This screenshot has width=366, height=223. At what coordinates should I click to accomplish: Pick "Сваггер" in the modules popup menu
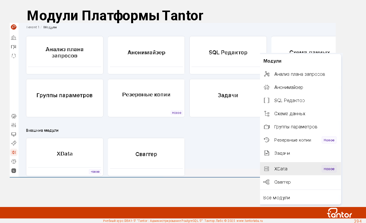[282, 182]
